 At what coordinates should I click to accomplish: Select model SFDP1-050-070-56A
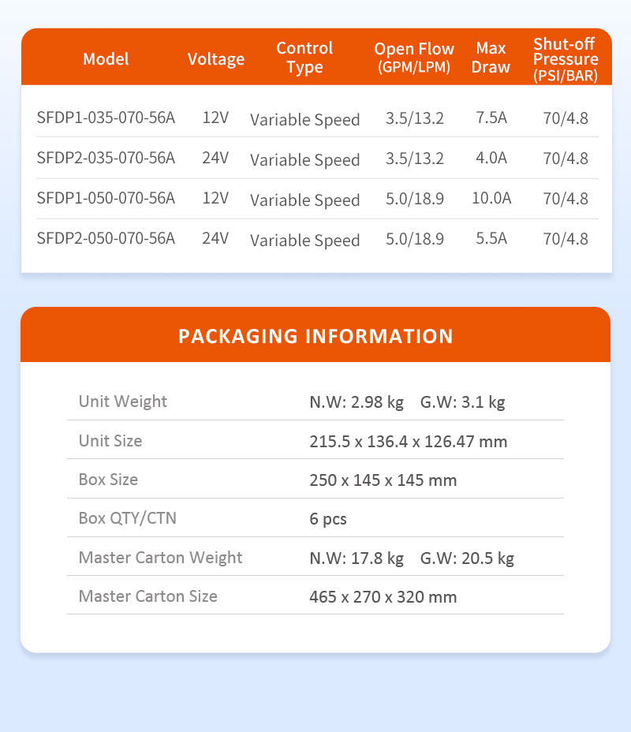click(x=106, y=198)
